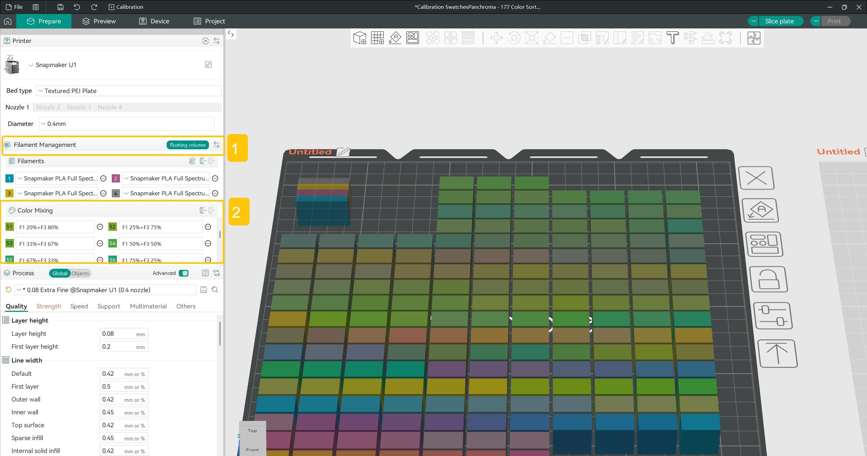Click the filament sync icon in Filaments
867x456 pixels.
192,161
